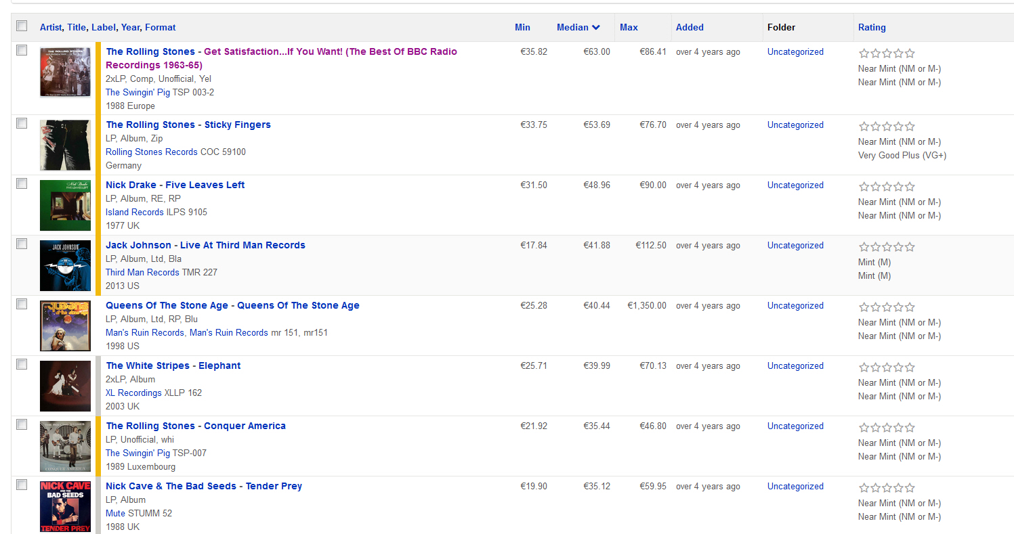The height and width of the screenshot is (534, 1014).
Task: Open Uncategorized folder in Sticky Fingers row
Action: tap(795, 125)
